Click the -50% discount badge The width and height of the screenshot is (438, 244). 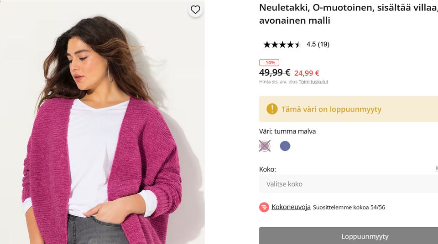pos(269,62)
